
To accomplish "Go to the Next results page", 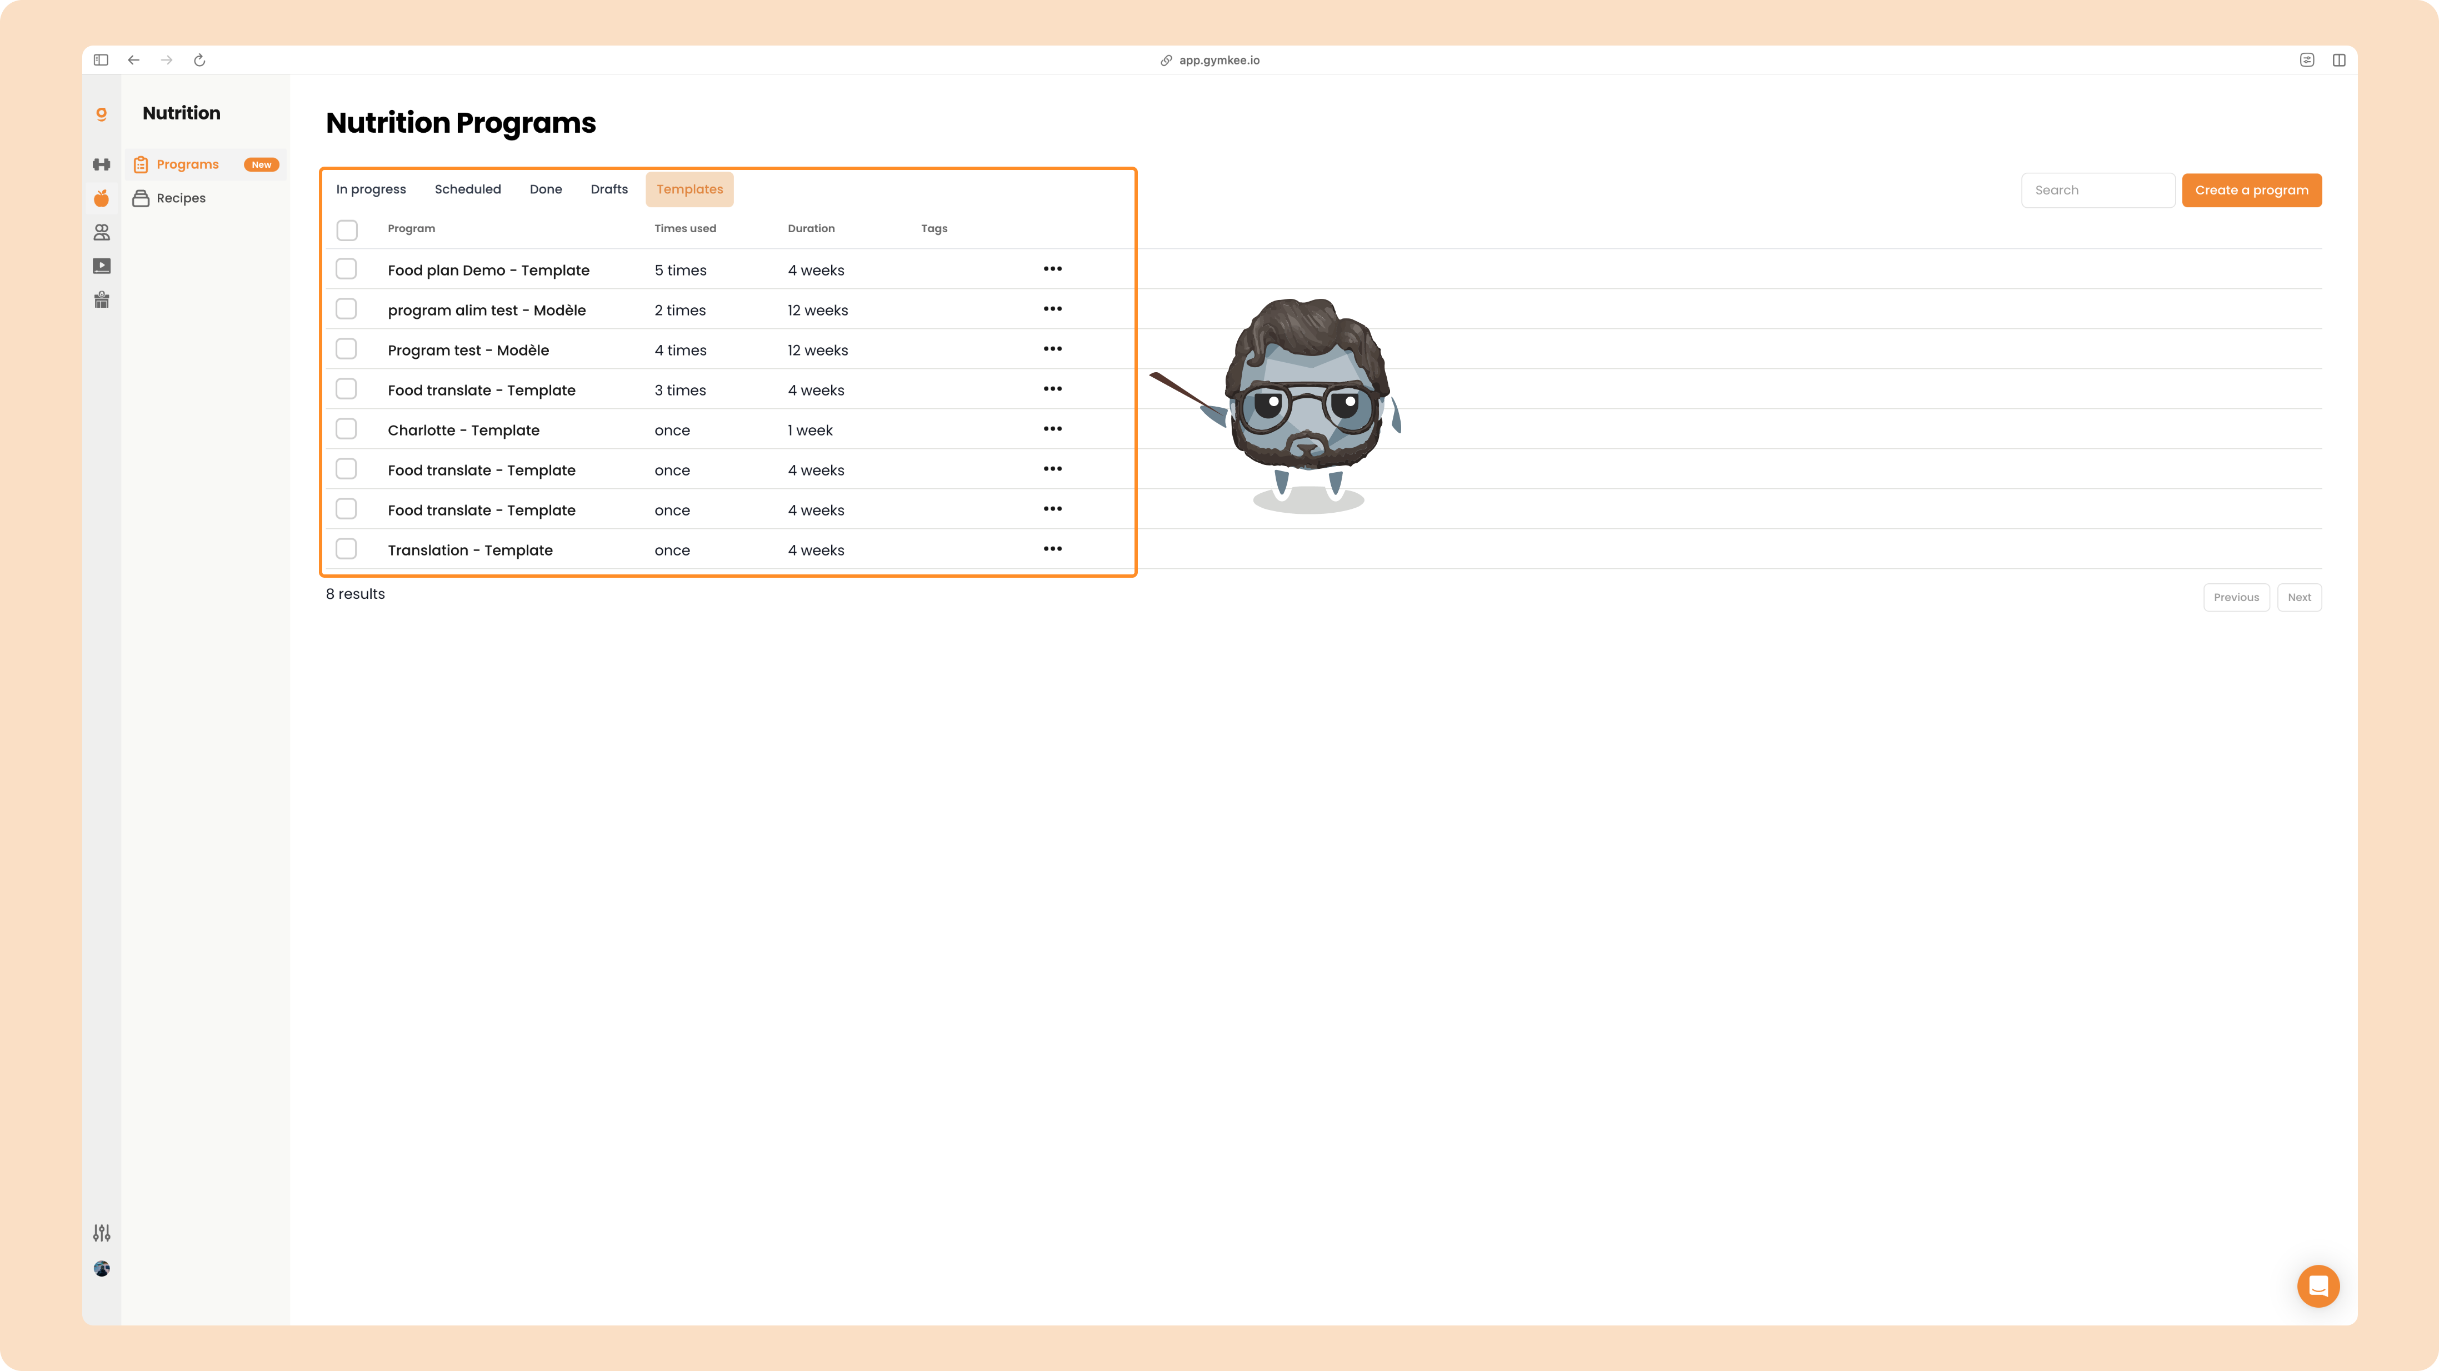I will pos(2299,597).
